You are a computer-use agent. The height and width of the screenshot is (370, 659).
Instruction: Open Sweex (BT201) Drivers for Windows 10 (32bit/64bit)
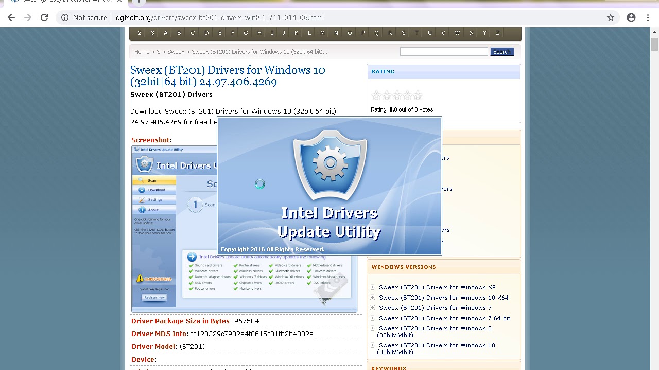436,348
